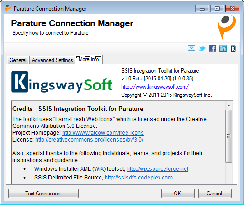The image size is (244, 205).
Task: Select the More Info tab
Action: 89,59
